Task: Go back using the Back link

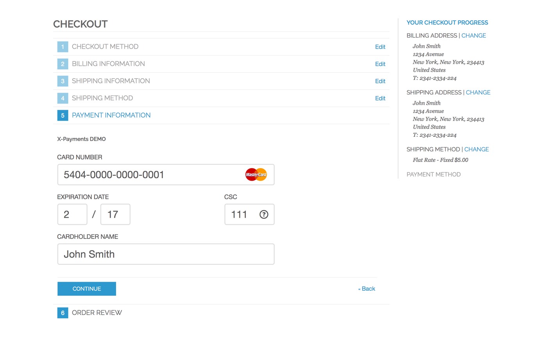Action: click(x=366, y=288)
